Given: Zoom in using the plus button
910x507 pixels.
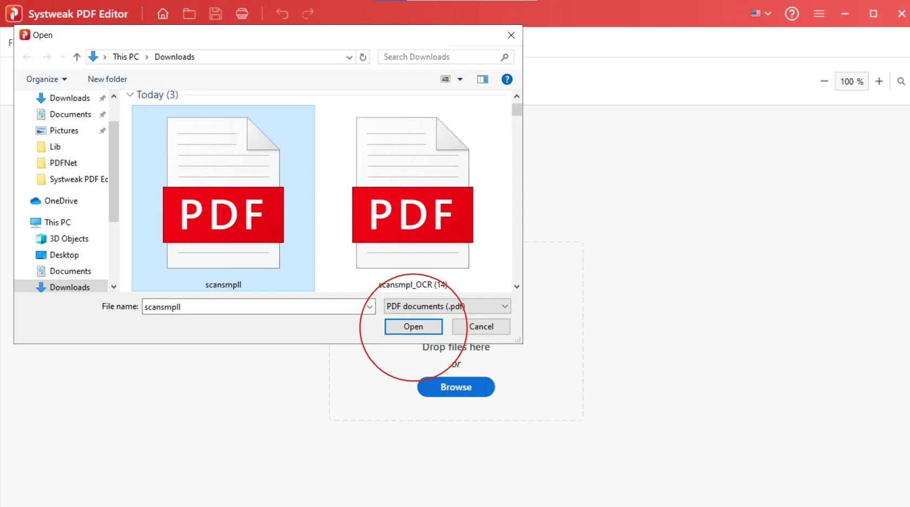Looking at the screenshot, I should click(x=879, y=81).
